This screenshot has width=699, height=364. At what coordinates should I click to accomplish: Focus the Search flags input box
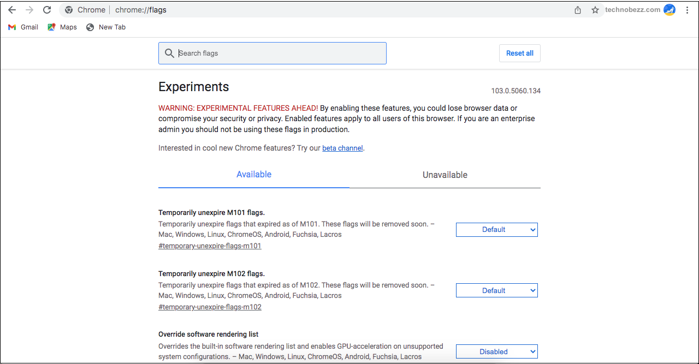coord(273,53)
